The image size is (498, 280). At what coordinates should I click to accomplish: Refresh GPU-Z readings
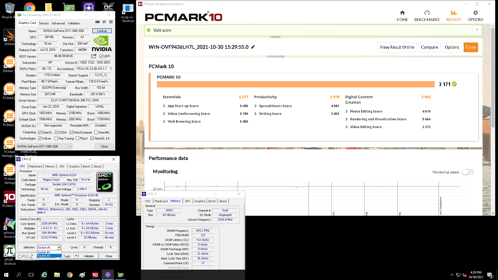tap(104, 22)
